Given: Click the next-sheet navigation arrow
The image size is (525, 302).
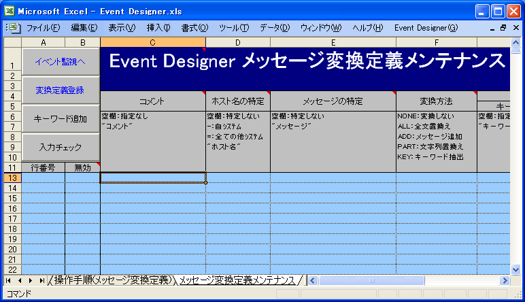Looking at the screenshot, I should click(x=31, y=280).
